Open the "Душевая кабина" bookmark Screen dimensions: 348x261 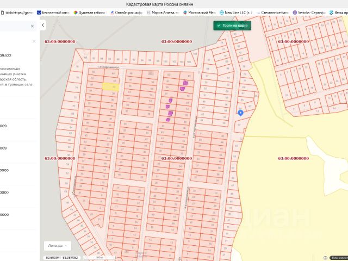[89, 13]
